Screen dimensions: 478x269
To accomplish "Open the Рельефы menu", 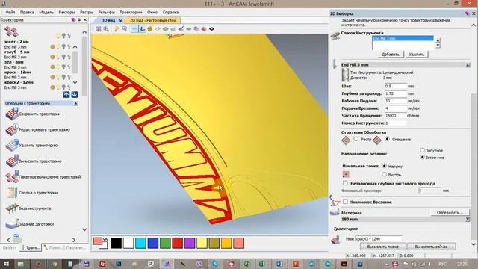I will click(x=106, y=12).
